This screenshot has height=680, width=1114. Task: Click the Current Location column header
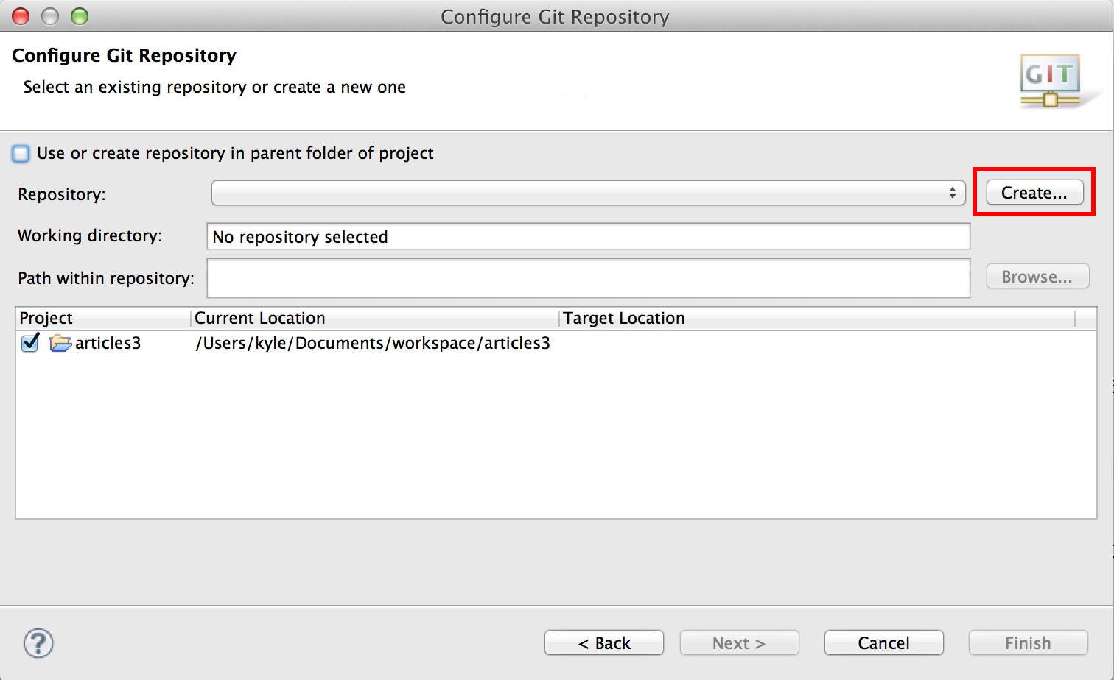(x=374, y=318)
